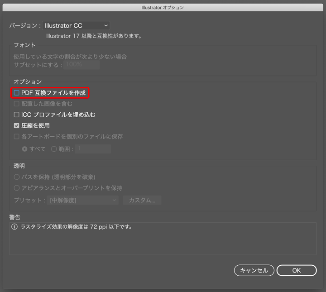This screenshot has height=292, width=326.
Task: Click the 範囲 number input field
Action: 93,149
